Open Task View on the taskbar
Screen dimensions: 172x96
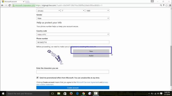[52, 94]
